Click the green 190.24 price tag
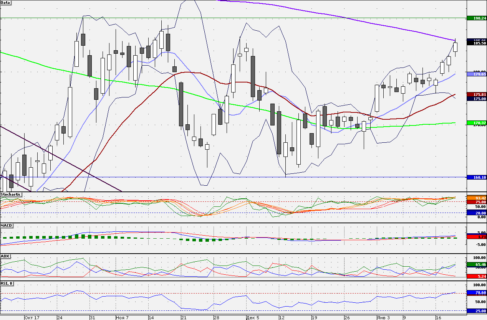 coord(477,18)
